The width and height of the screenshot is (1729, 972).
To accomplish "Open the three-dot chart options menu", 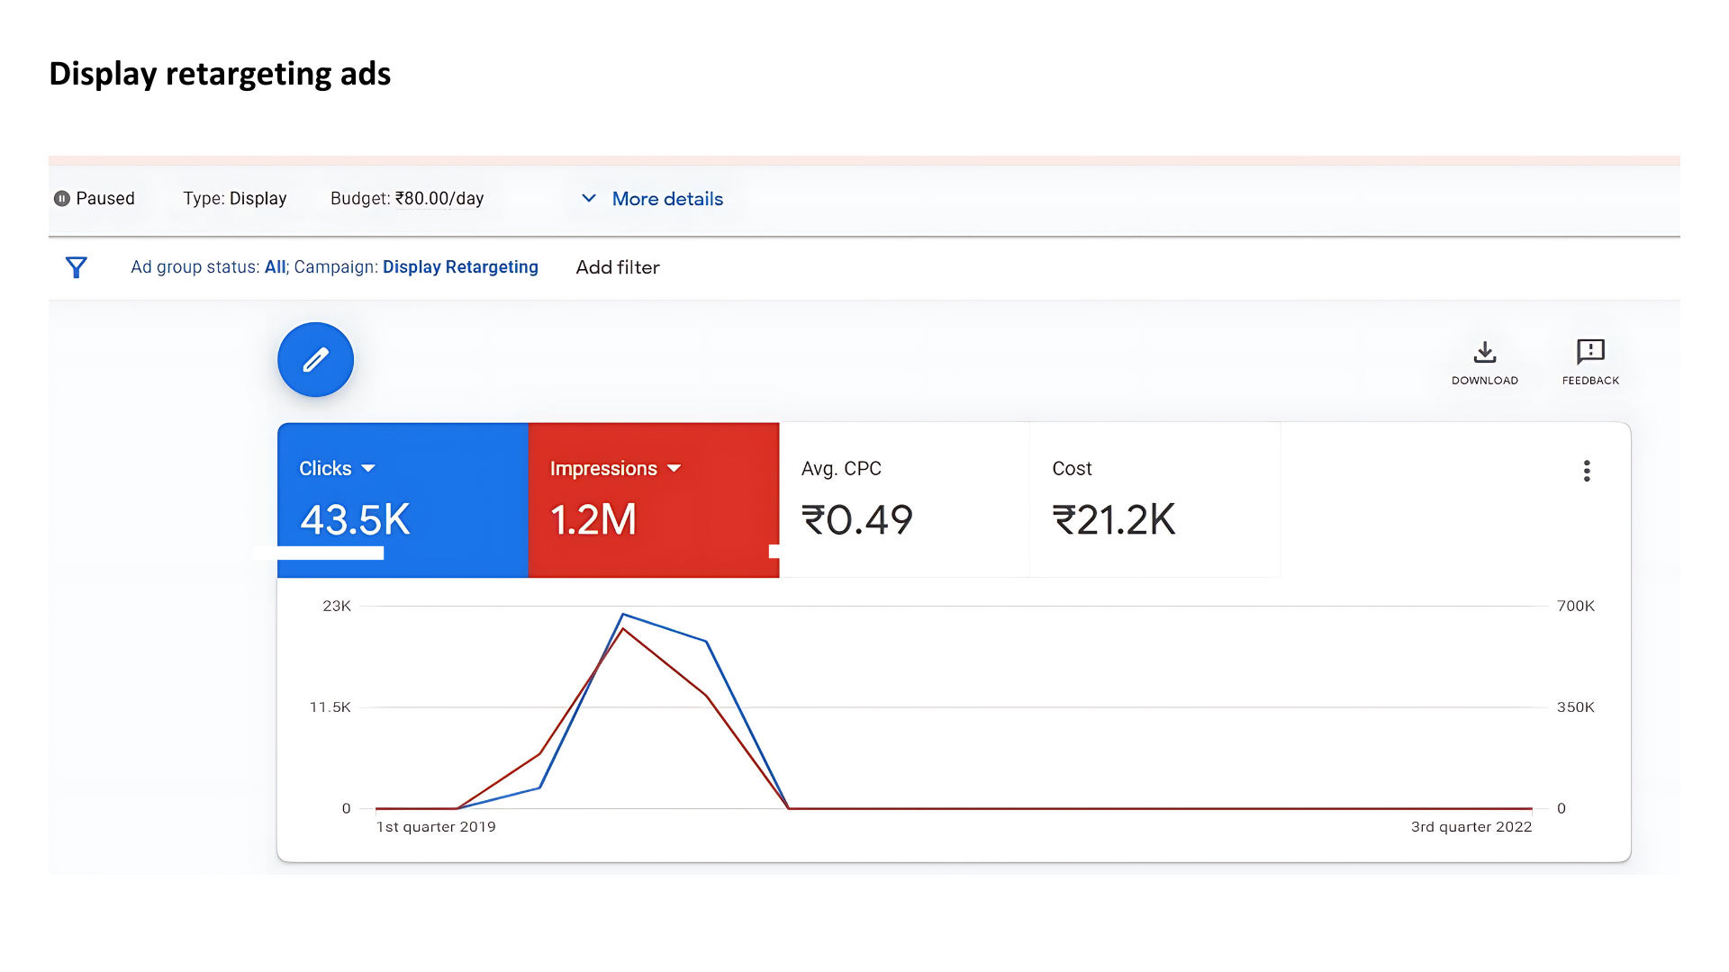I will click(1587, 471).
